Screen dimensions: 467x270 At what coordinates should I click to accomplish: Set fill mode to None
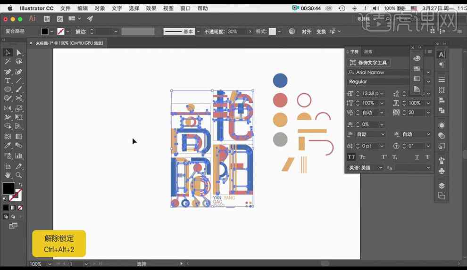click(x=20, y=207)
